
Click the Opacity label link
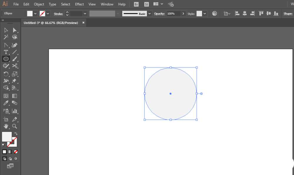tap(159, 14)
